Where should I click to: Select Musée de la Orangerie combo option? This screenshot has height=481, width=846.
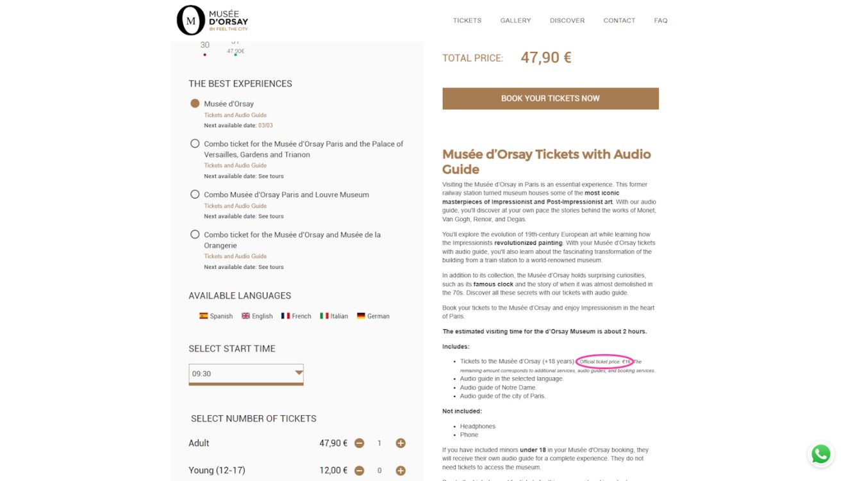tap(195, 234)
